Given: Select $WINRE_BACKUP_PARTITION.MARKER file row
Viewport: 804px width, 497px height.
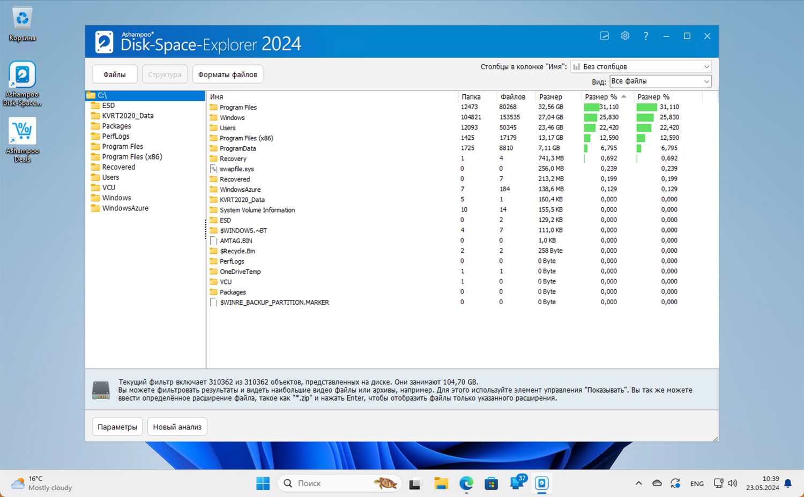Looking at the screenshot, I should 455,303.
